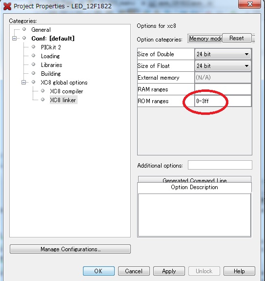Switch to Generated Command Line tab
Image resolution: width=265 pixels, height=281 pixels.
[195, 180]
